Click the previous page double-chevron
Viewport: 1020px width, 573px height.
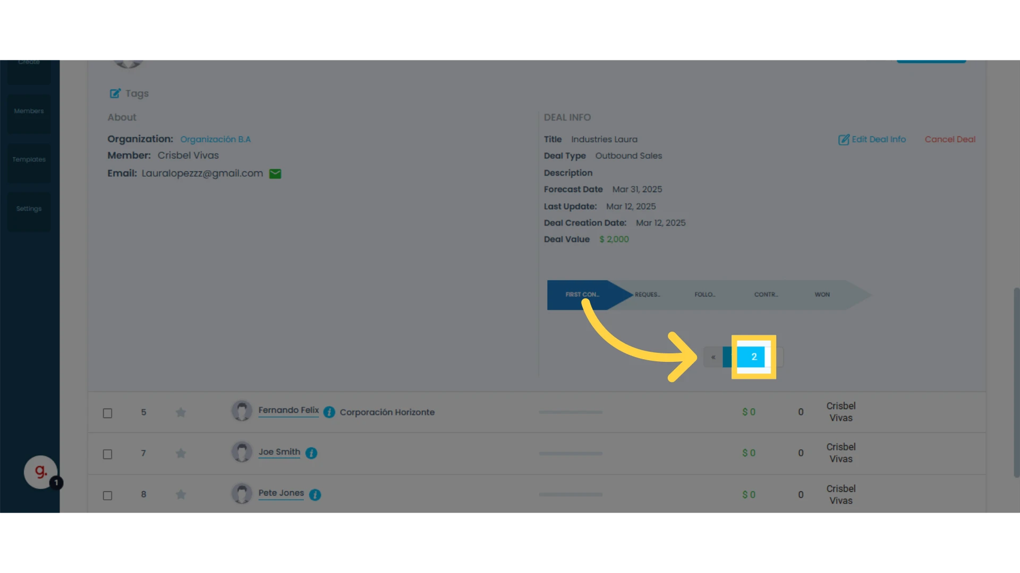[x=713, y=357]
